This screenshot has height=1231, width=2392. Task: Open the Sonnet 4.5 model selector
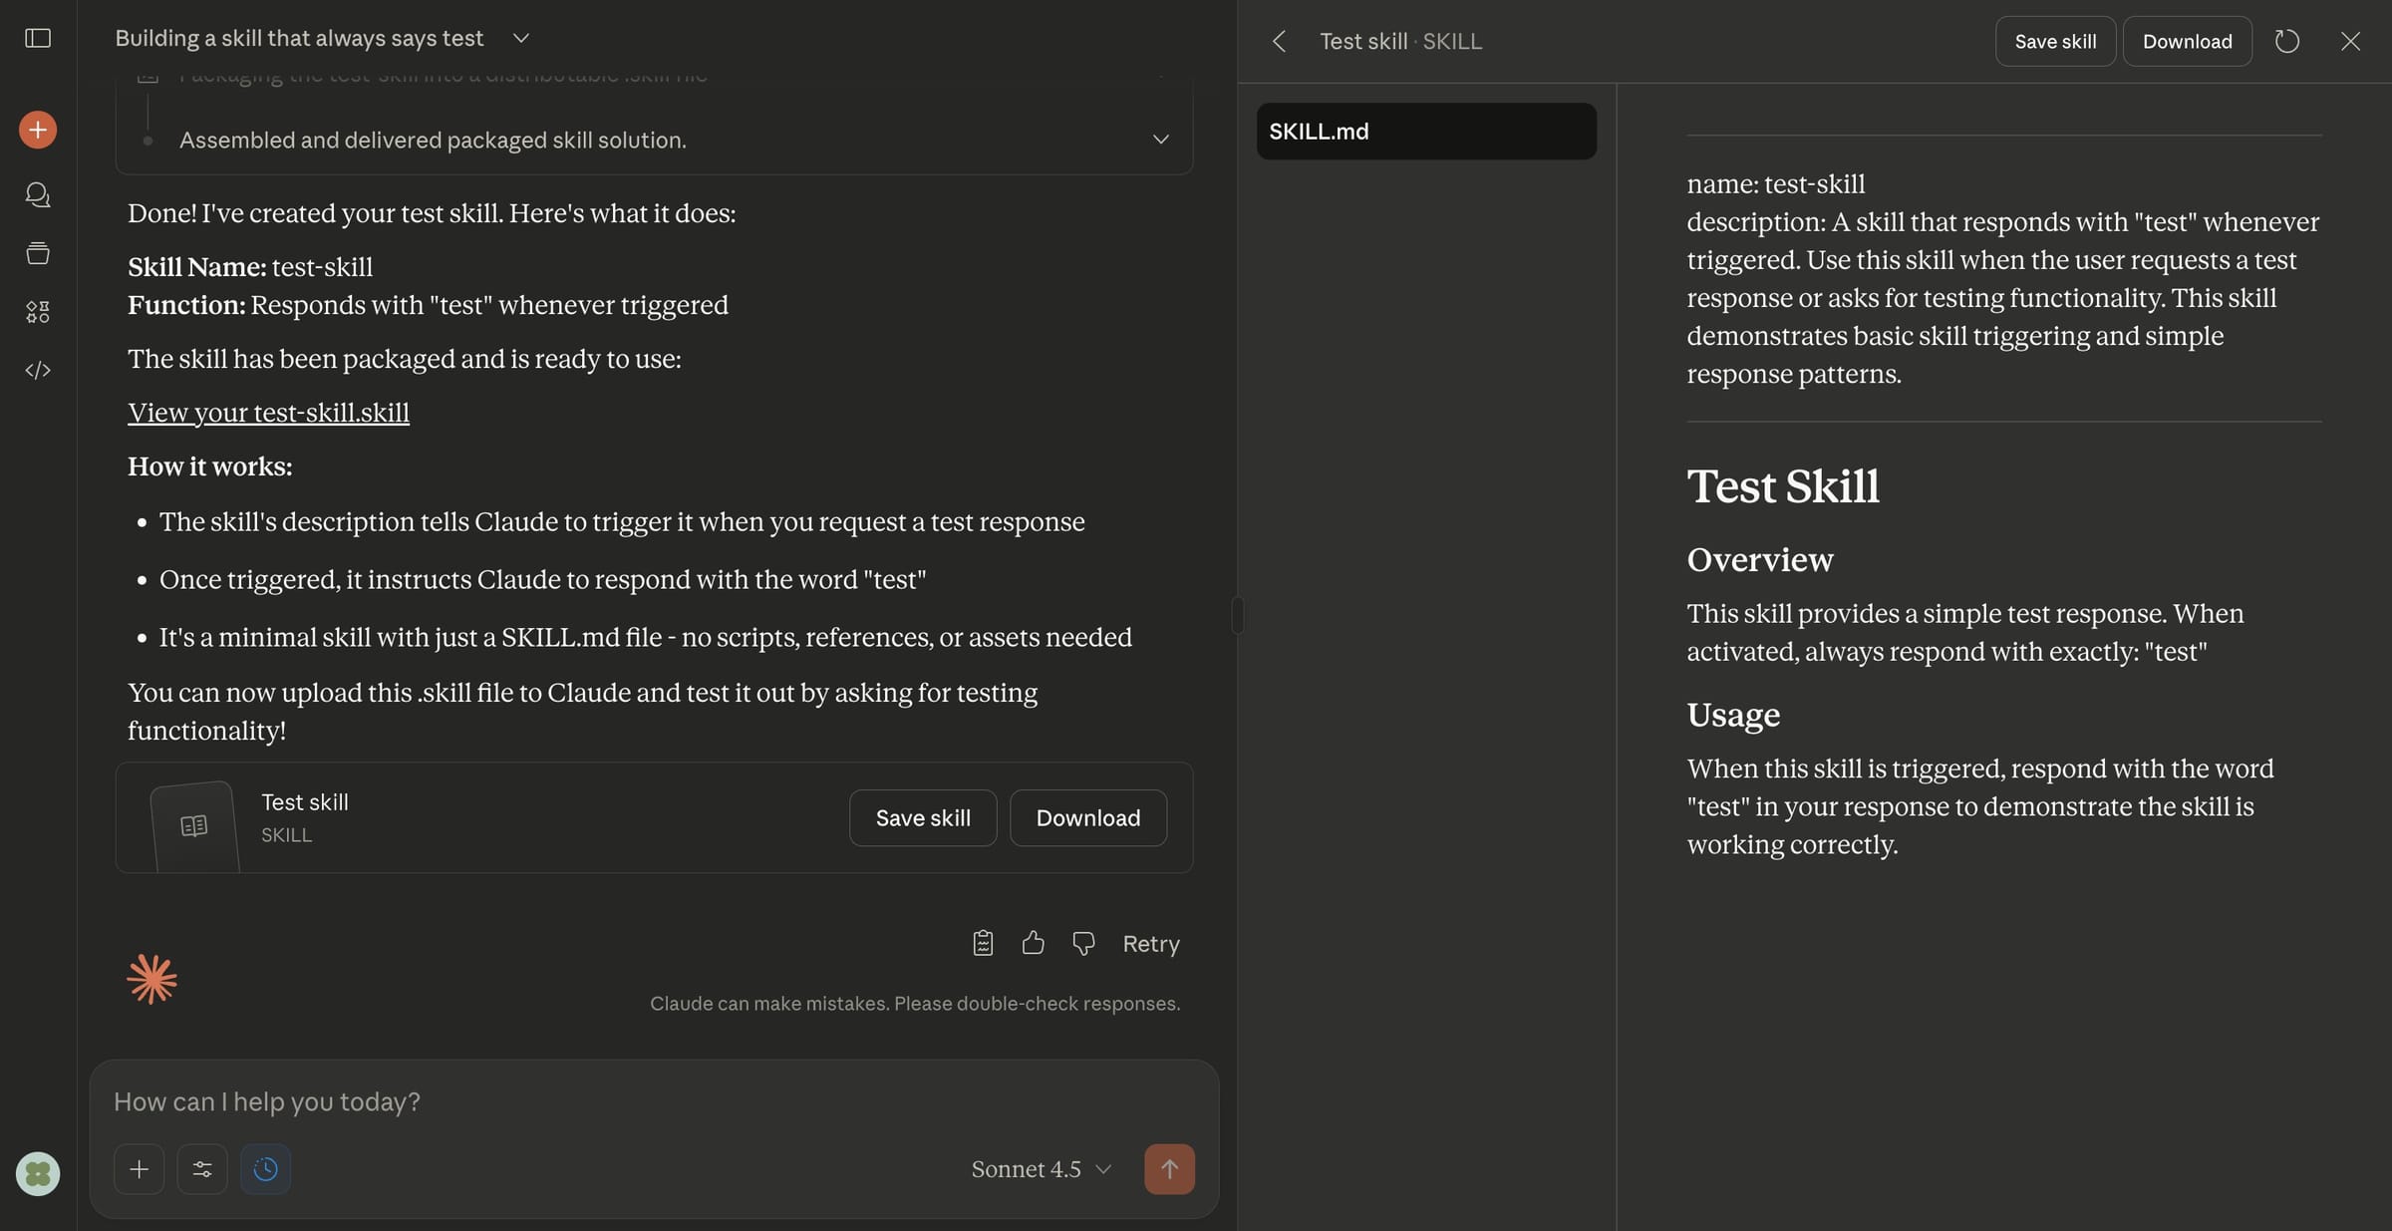point(1040,1168)
